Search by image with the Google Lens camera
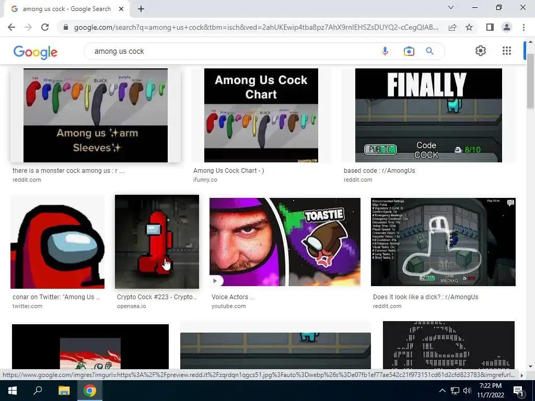Image resolution: width=535 pixels, height=401 pixels. click(409, 51)
